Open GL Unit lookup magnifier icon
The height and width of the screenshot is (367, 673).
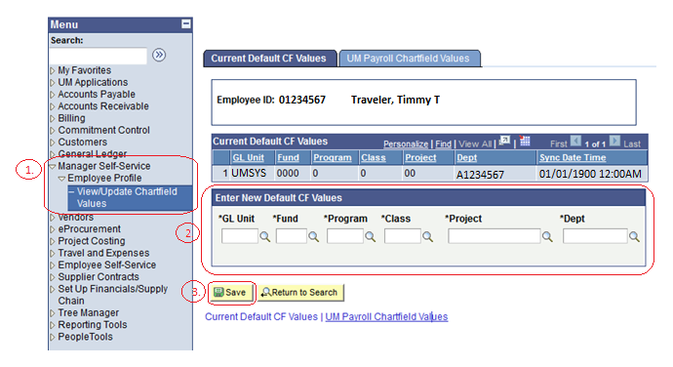[265, 237]
